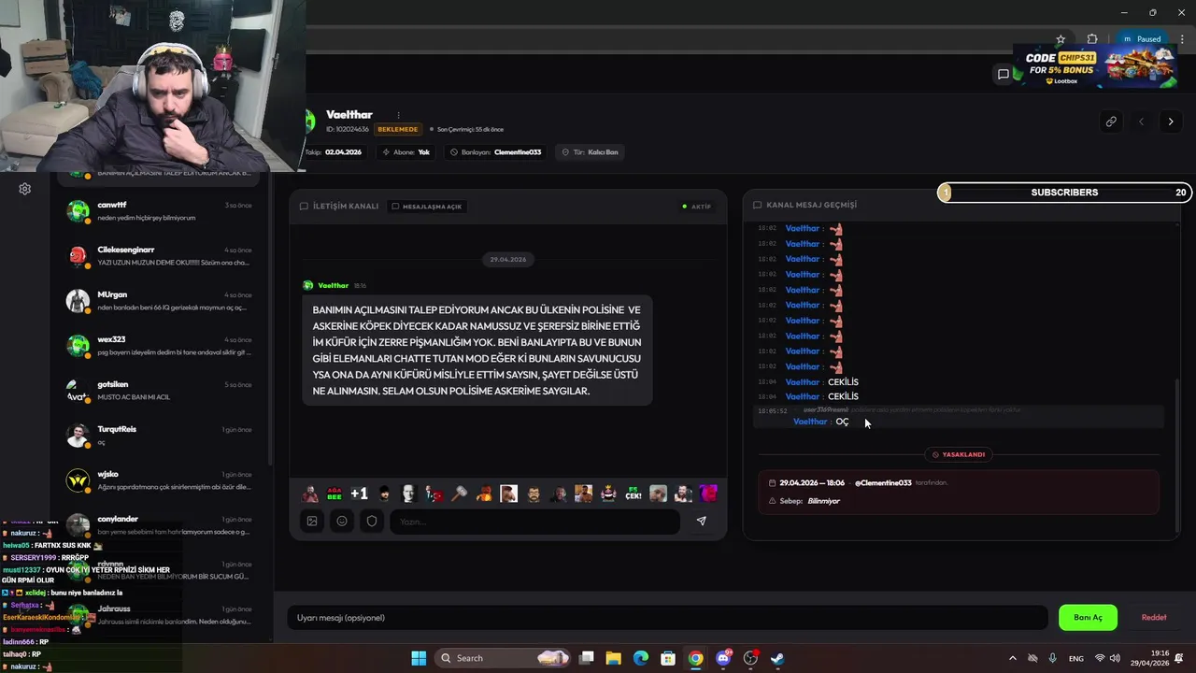Toggle the MESAJLAŞMA AÇIK messaging switch
Viewport: 1196px width, 673px height.
(x=426, y=207)
